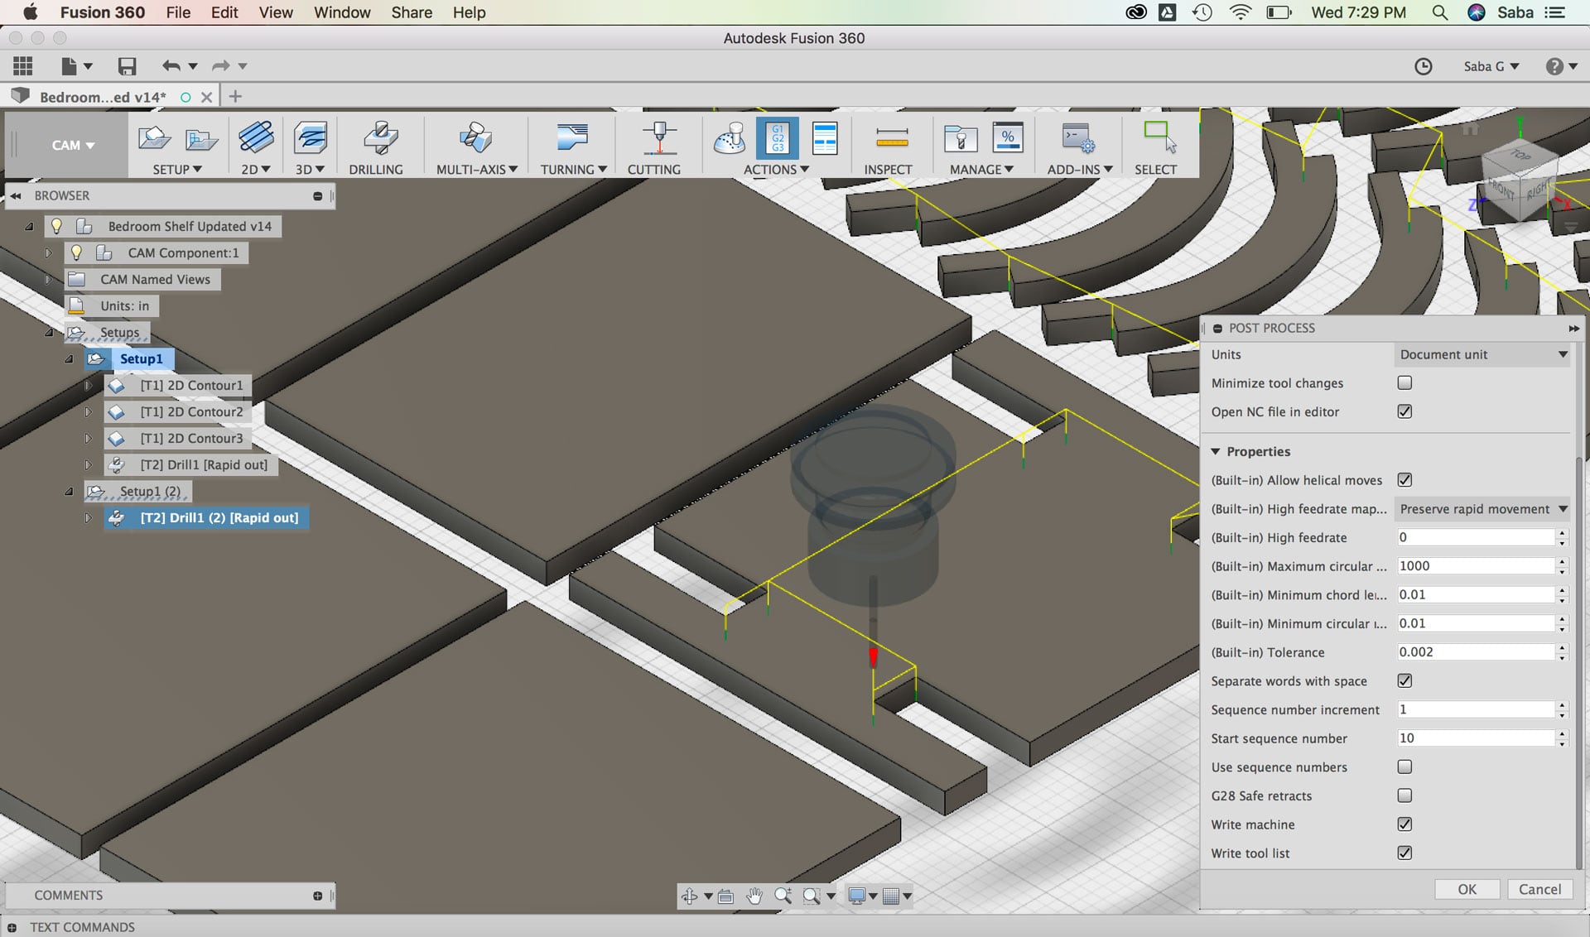The width and height of the screenshot is (1590, 937).
Task: Open the Tool Library icon
Action: point(961,138)
